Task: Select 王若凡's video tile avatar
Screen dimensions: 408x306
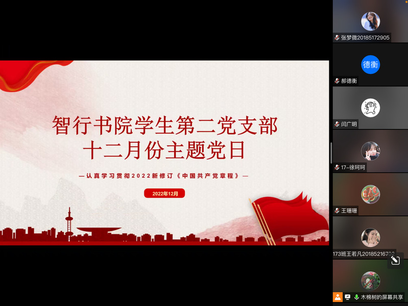Action: point(371,237)
